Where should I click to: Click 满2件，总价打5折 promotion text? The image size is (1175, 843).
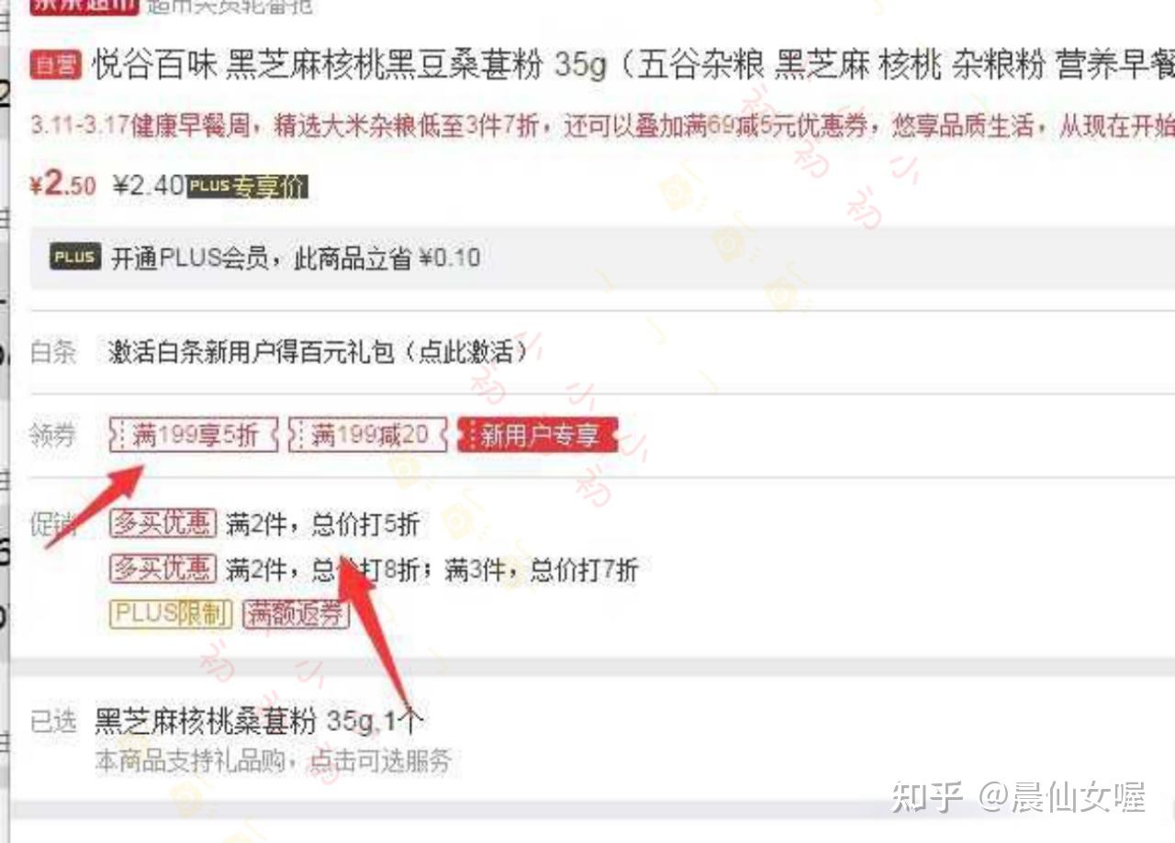tap(322, 525)
